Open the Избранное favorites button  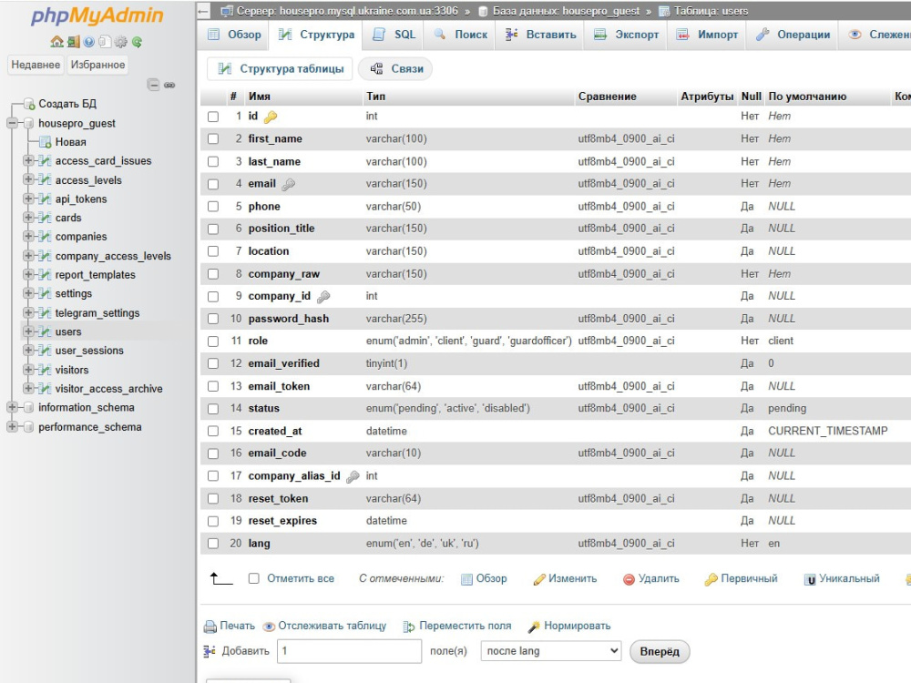[97, 65]
